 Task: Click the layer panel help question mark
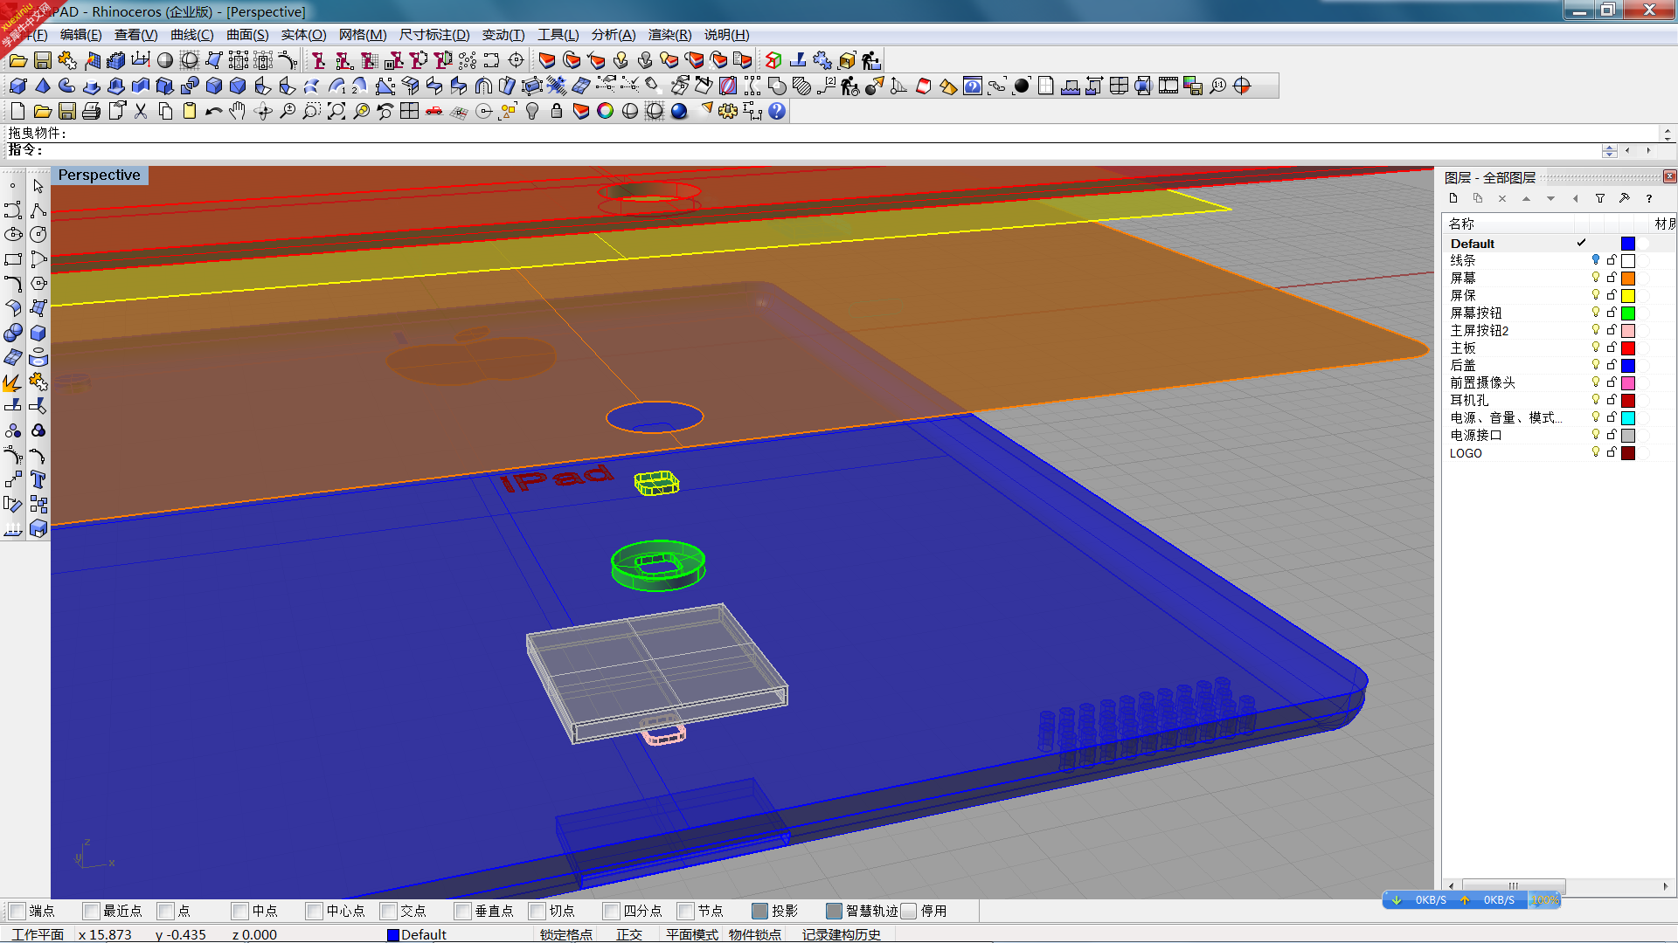1649,198
